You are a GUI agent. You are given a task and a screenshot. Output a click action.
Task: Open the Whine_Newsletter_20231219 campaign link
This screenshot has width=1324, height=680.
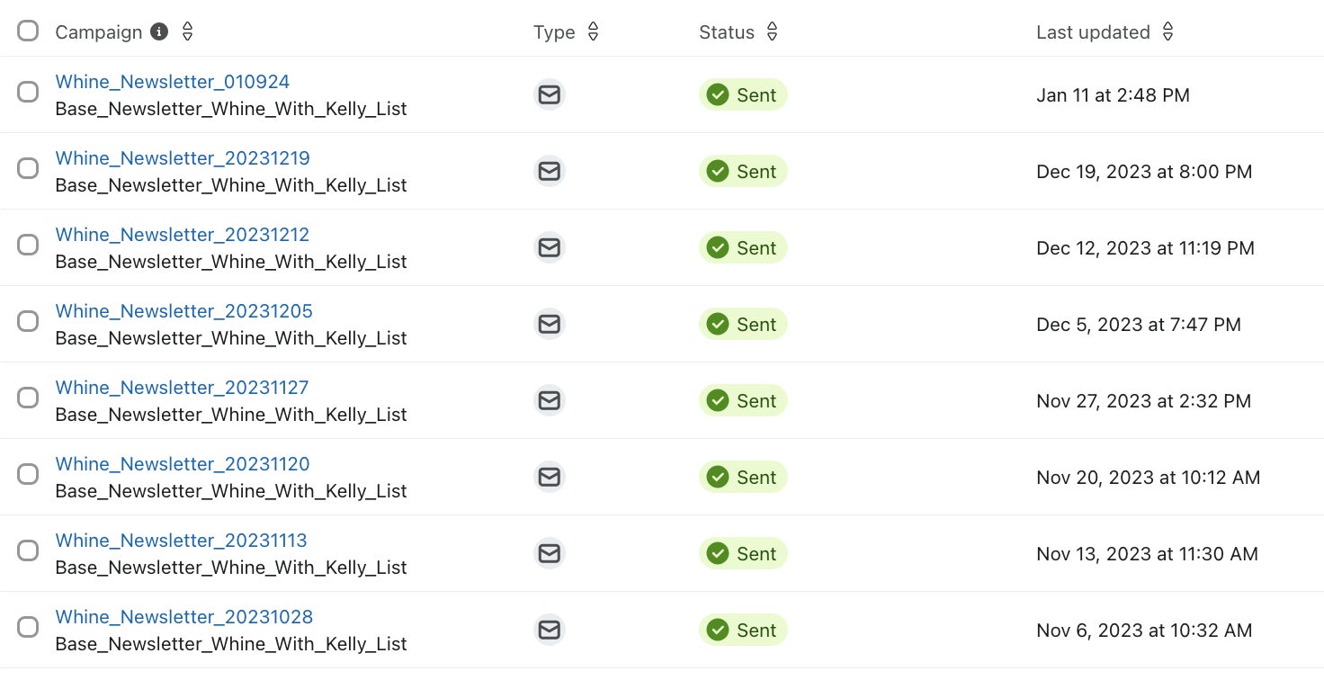[x=183, y=158]
